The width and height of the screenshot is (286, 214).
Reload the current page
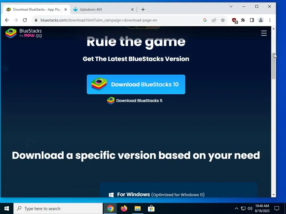click(25, 20)
